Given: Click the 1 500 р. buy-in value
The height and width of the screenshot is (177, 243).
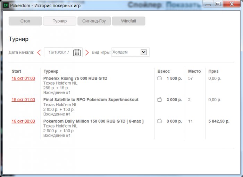Looking at the screenshot, I should point(174,78).
